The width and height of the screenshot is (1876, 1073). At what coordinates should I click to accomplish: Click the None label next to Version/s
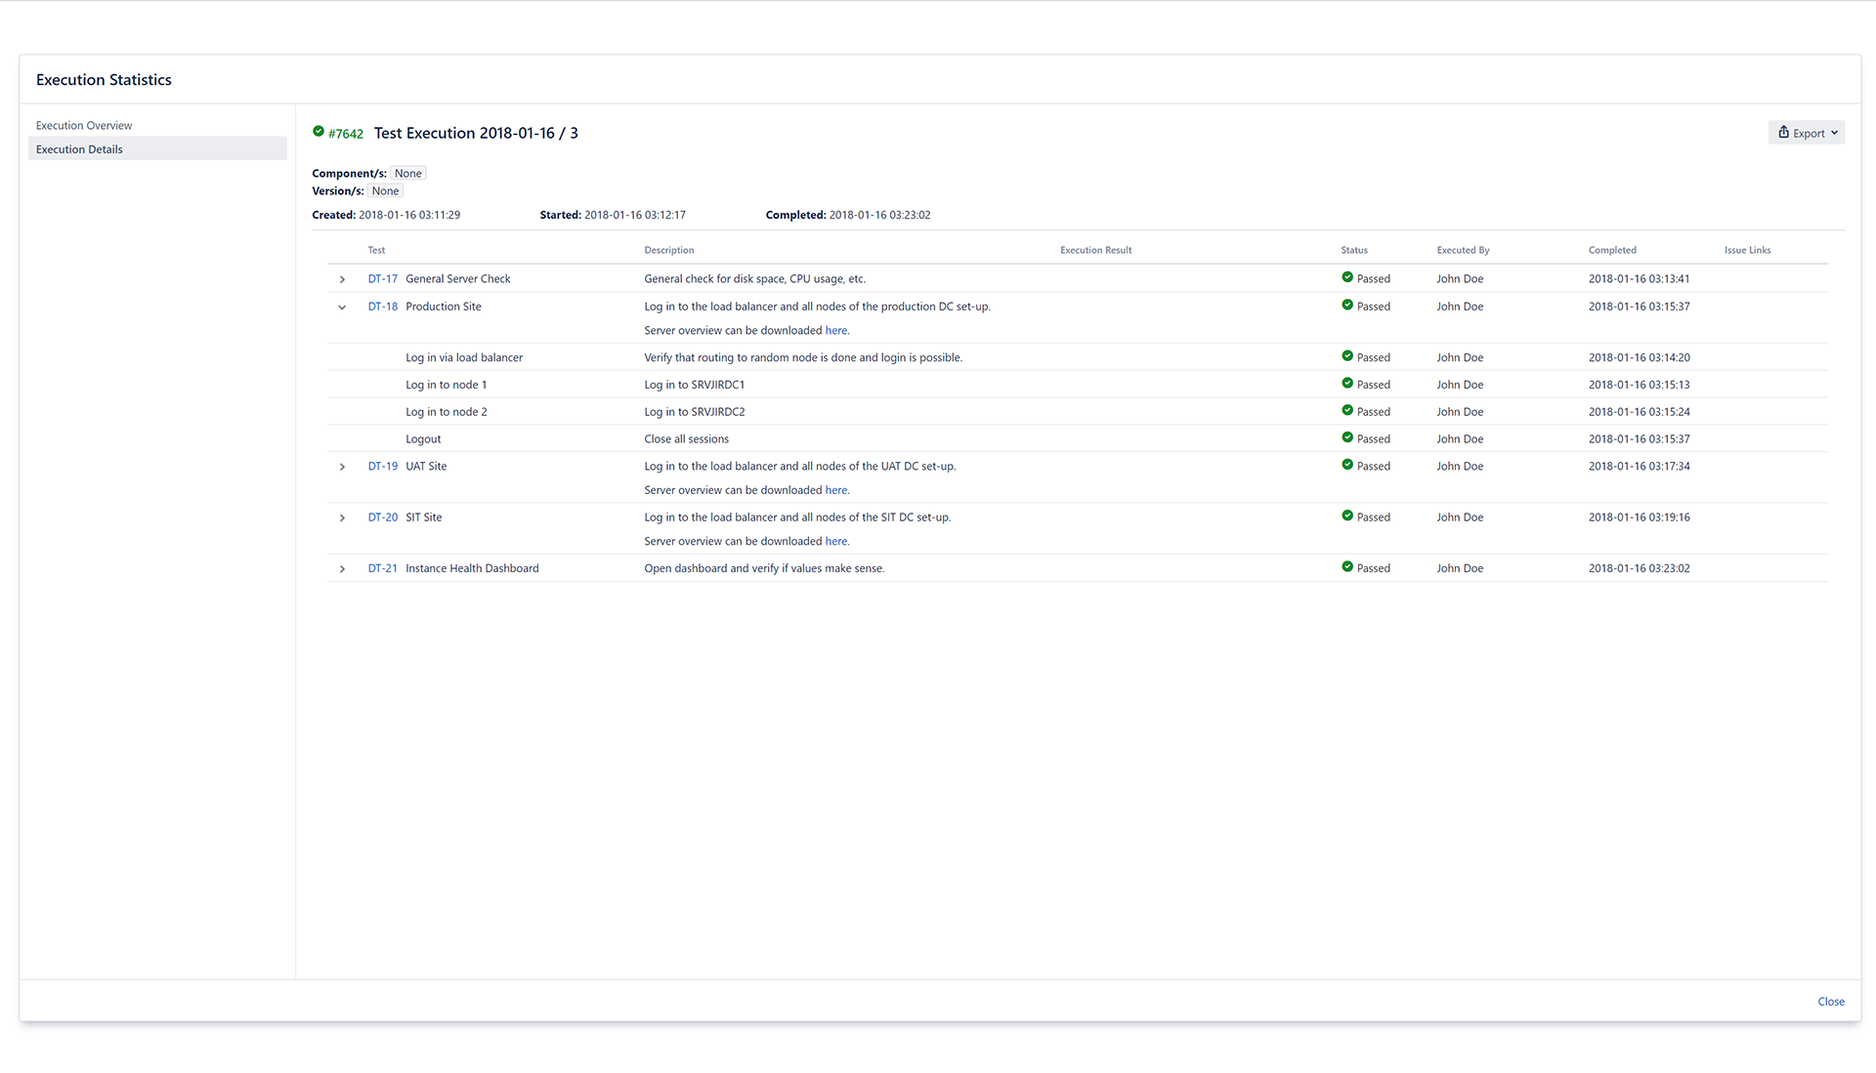click(x=385, y=190)
